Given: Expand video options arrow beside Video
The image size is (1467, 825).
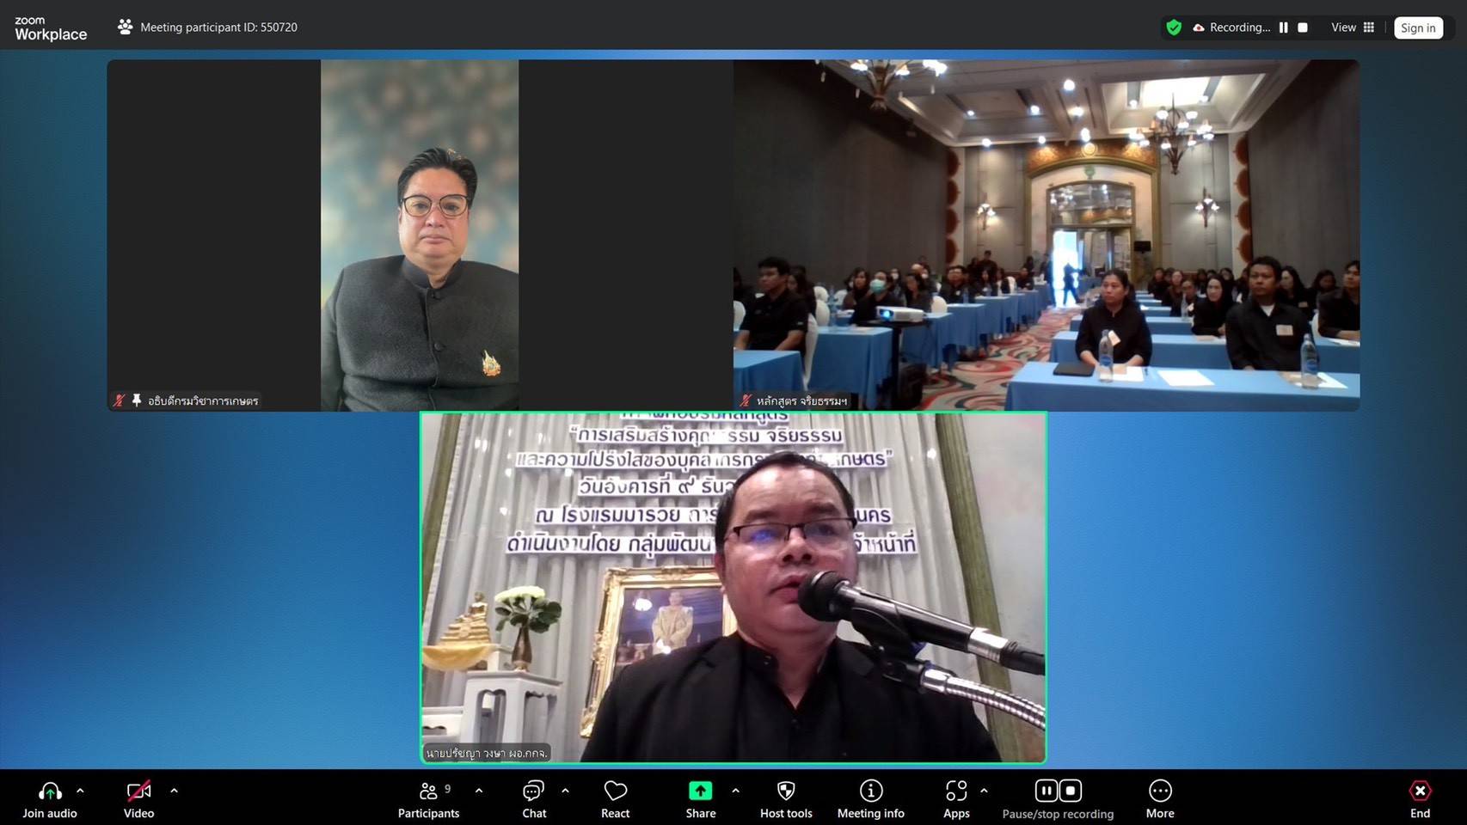Looking at the screenshot, I should point(174,791).
